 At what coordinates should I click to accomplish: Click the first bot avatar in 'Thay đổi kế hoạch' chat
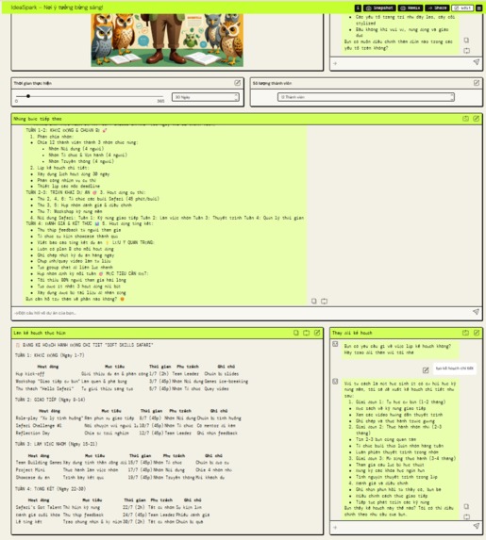[x=335, y=344]
